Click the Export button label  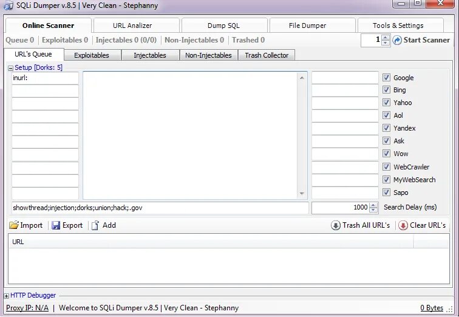[72, 225]
